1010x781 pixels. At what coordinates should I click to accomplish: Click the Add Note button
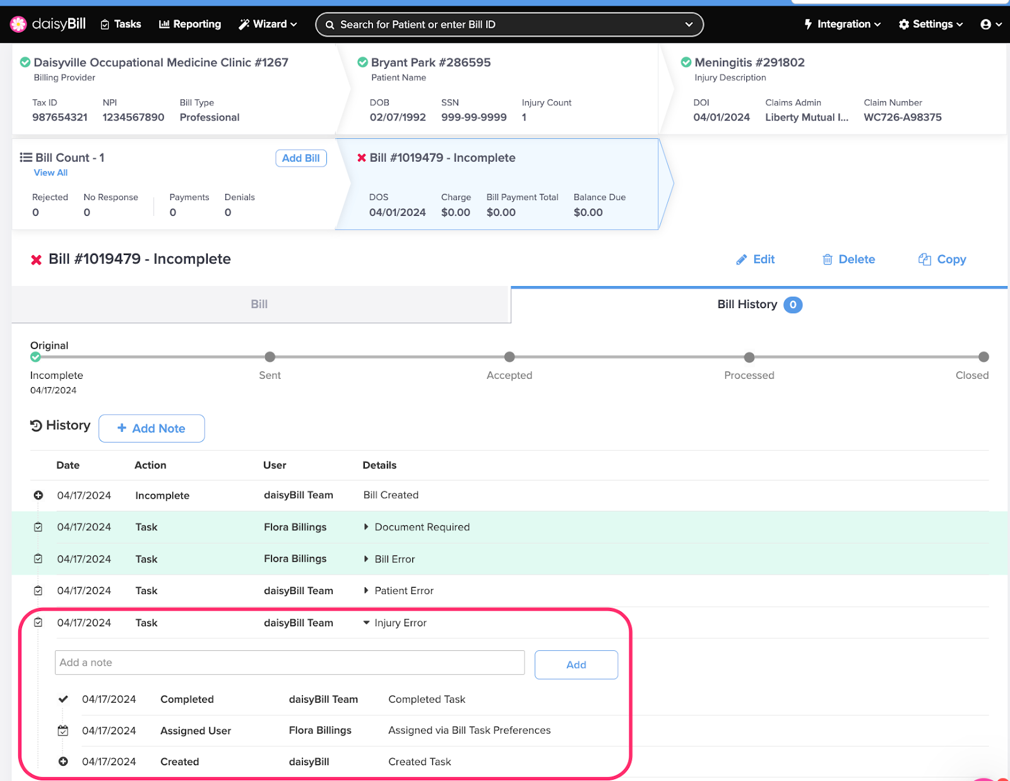[151, 429]
